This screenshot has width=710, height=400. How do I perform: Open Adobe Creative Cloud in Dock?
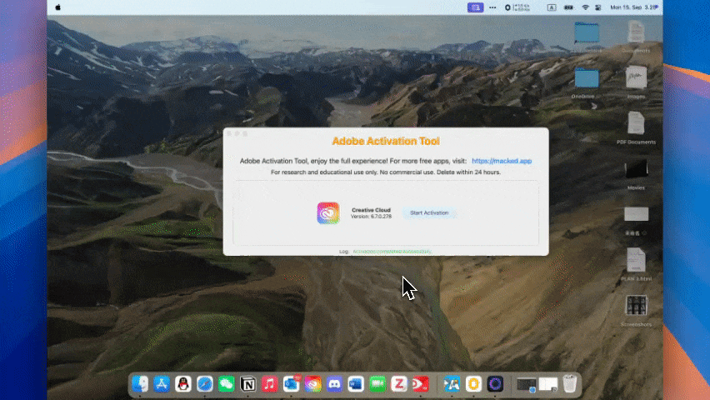(x=312, y=384)
